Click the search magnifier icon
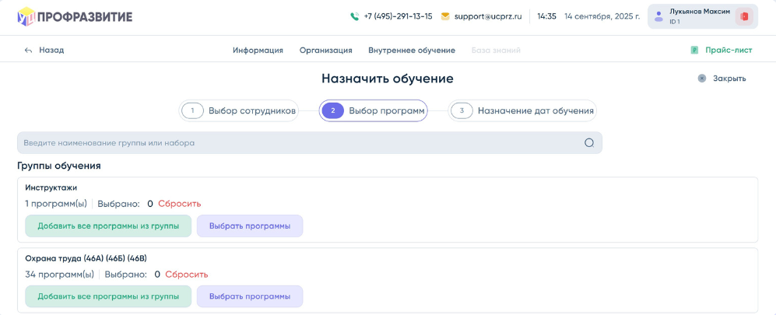776x315 pixels. coord(589,143)
